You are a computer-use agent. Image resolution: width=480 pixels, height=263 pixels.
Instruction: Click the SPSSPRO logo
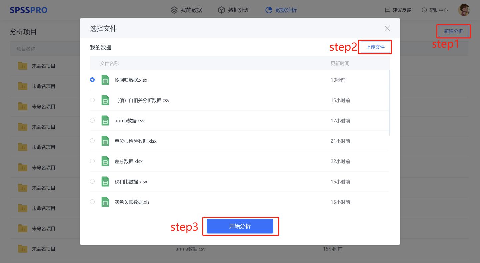29,10
